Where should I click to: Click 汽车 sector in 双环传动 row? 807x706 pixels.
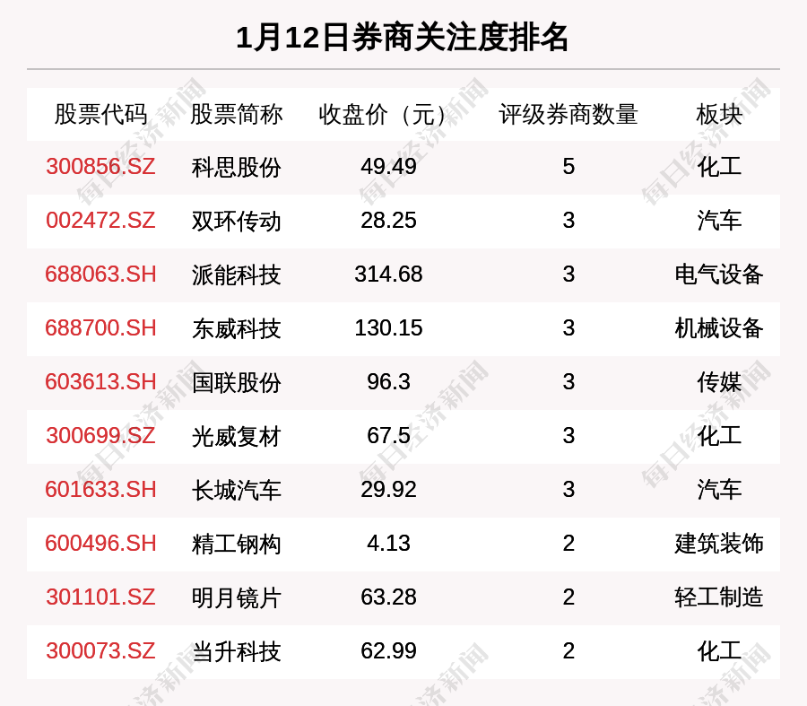[719, 221]
